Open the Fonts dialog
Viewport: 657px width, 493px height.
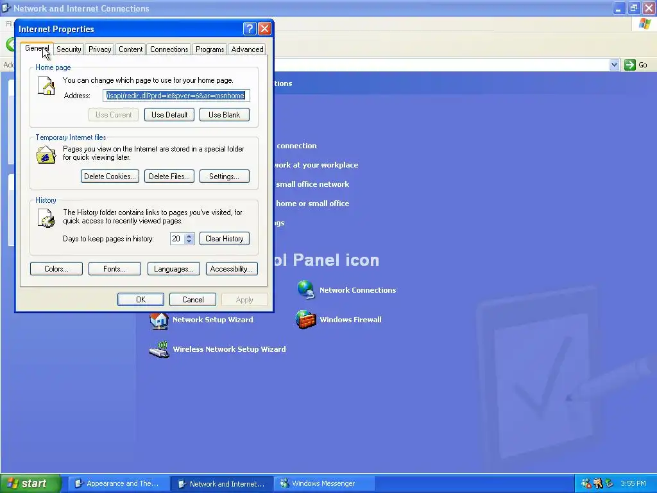[x=115, y=269]
